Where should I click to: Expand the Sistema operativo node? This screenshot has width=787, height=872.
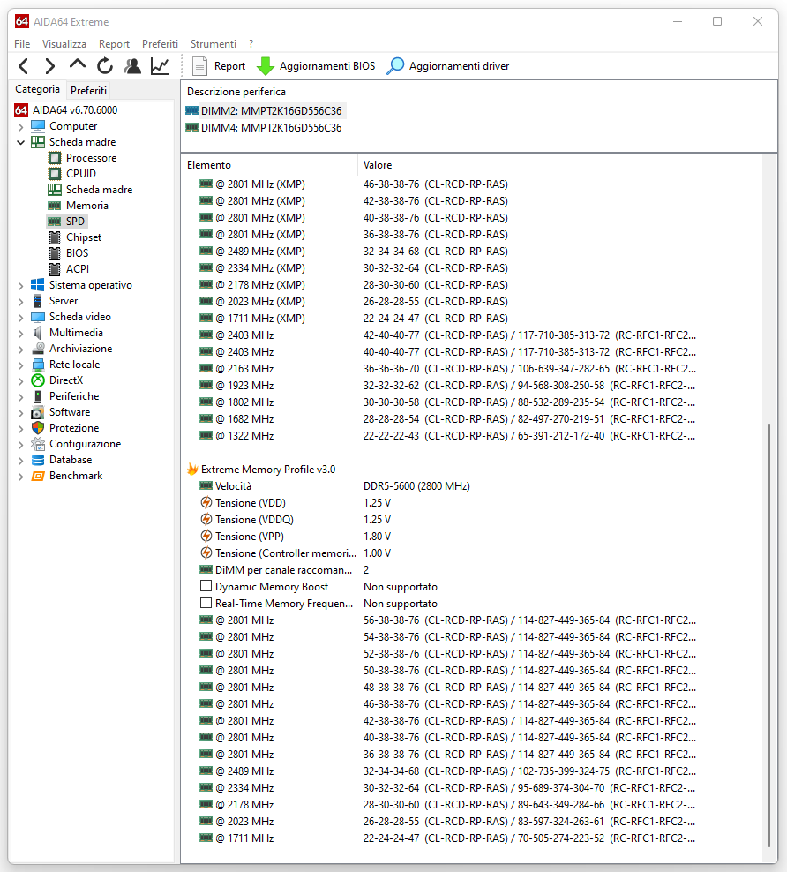tap(20, 286)
